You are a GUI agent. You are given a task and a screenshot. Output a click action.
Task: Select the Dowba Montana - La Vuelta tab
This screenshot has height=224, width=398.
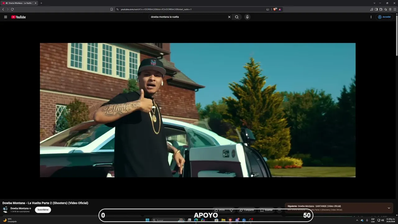point(19,3)
